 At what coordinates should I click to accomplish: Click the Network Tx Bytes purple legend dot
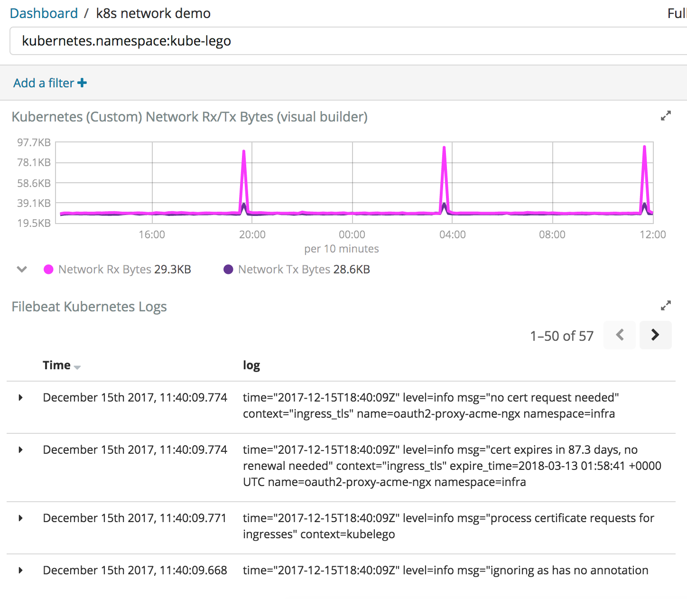pyautogui.click(x=228, y=270)
